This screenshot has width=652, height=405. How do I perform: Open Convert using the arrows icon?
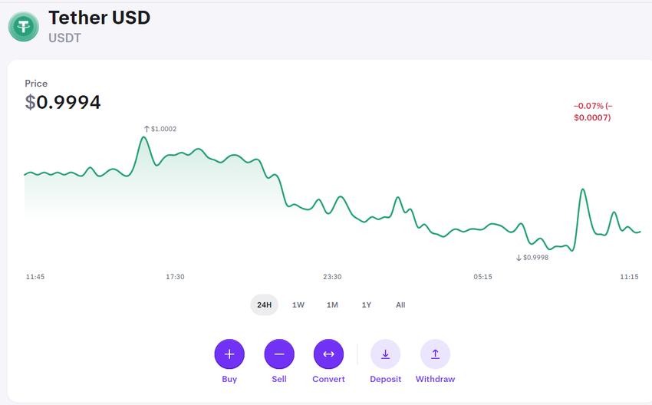pos(328,354)
